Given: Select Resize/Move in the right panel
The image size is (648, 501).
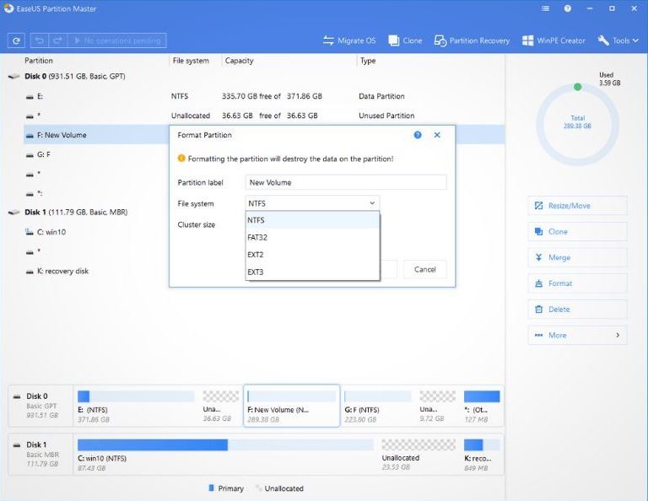Looking at the screenshot, I should point(577,206).
